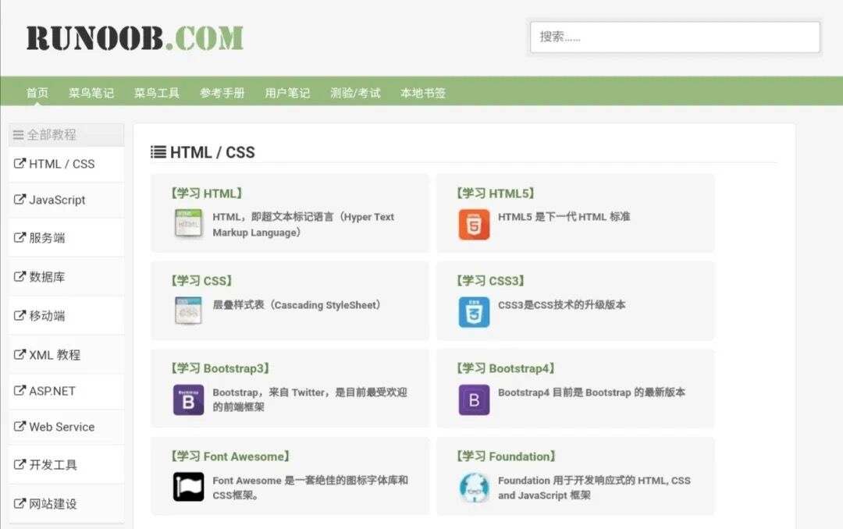Open the 数据库 category in sidebar
843x529 pixels.
[47, 277]
